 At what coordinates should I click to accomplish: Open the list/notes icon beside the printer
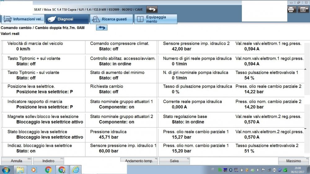tap(303, 9)
